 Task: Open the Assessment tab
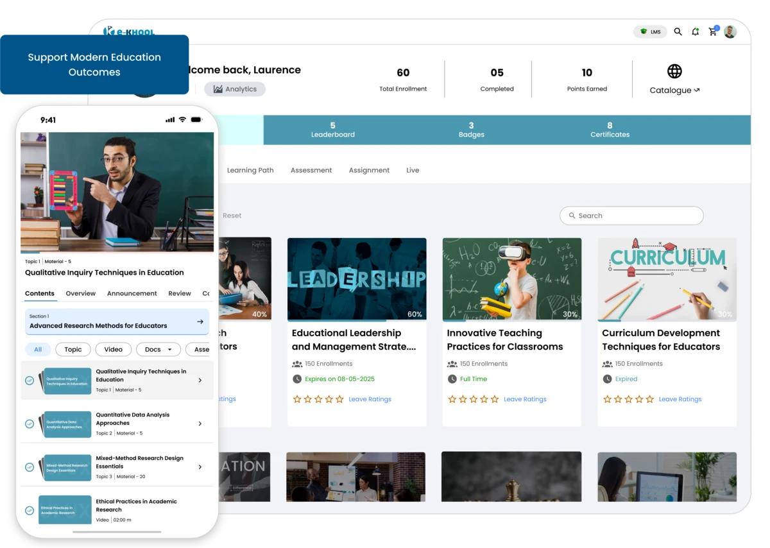coord(311,170)
